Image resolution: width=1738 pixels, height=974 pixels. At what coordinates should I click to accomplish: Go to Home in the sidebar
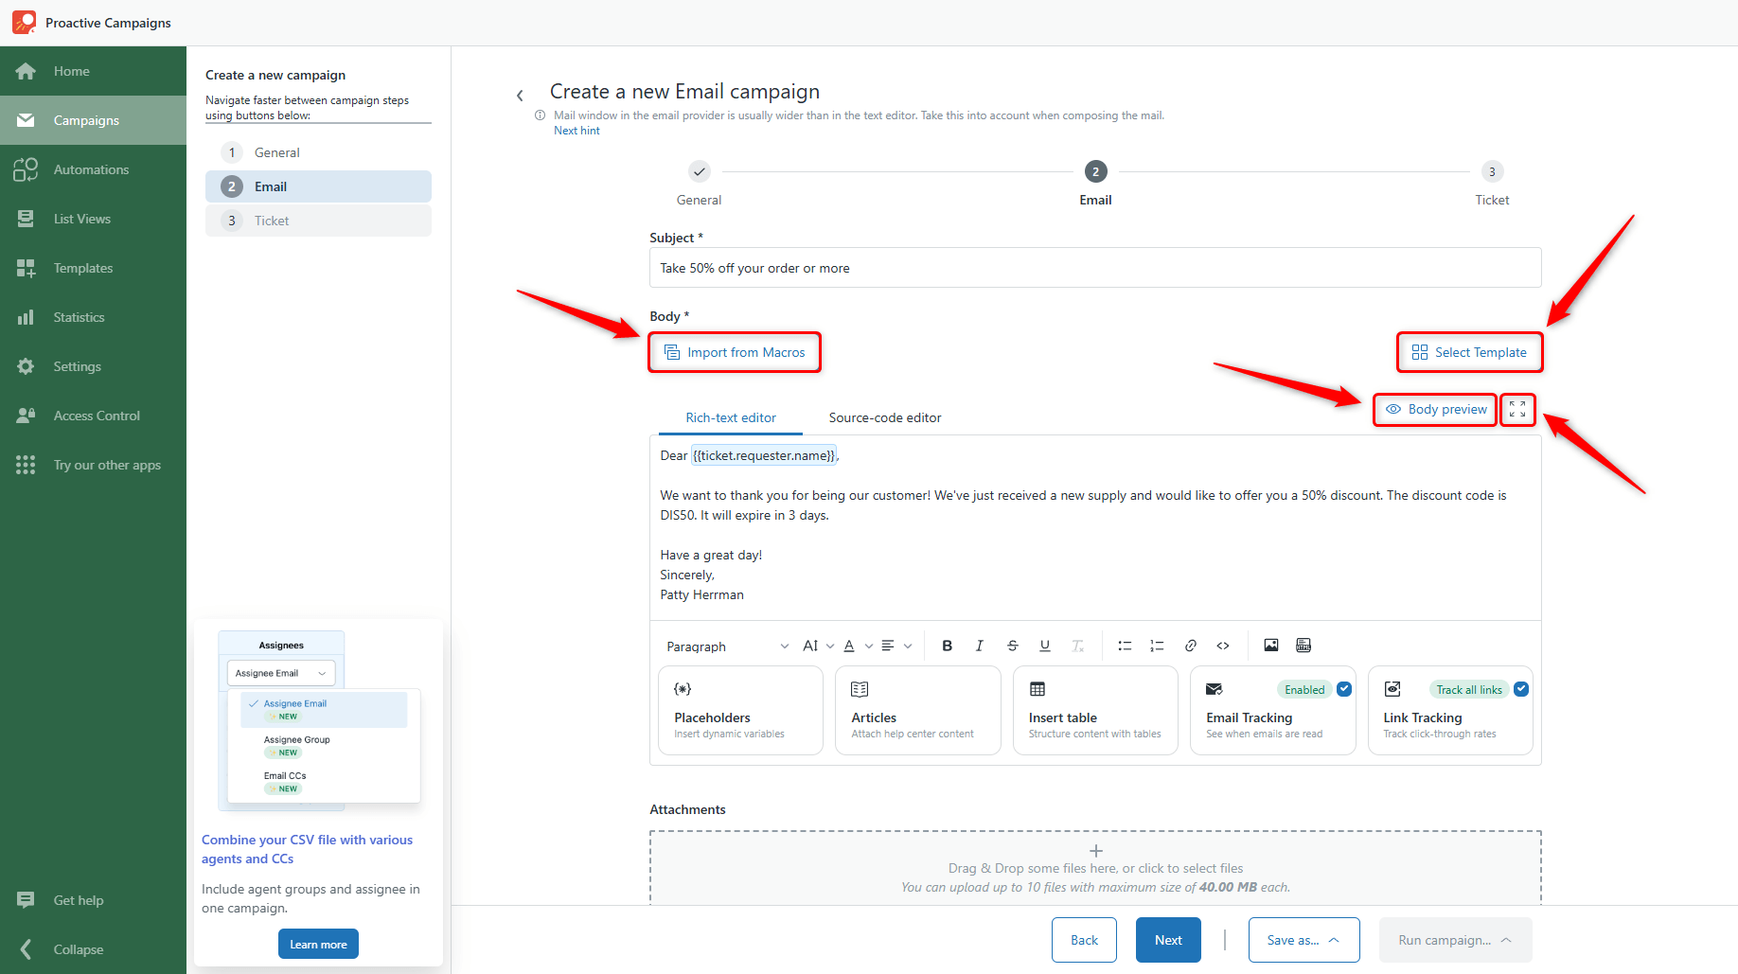click(93, 71)
